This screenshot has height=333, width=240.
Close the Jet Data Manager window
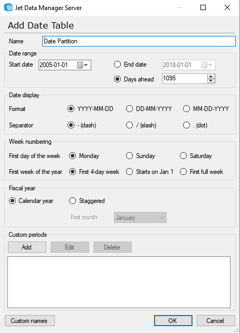click(227, 7)
